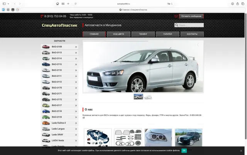The height and width of the screenshot is (155, 247).
Task: Click the car icon for ВАЗ-2117
Action: [46, 105]
